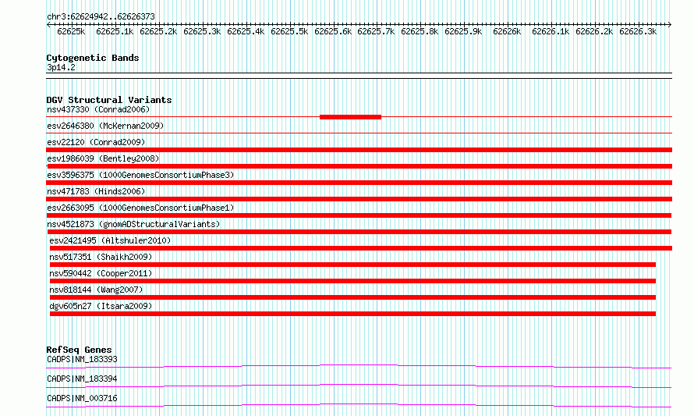The width and height of the screenshot is (694, 416).
Task: Select the short red nsv437330 variant bar
Action: (350, 117)
